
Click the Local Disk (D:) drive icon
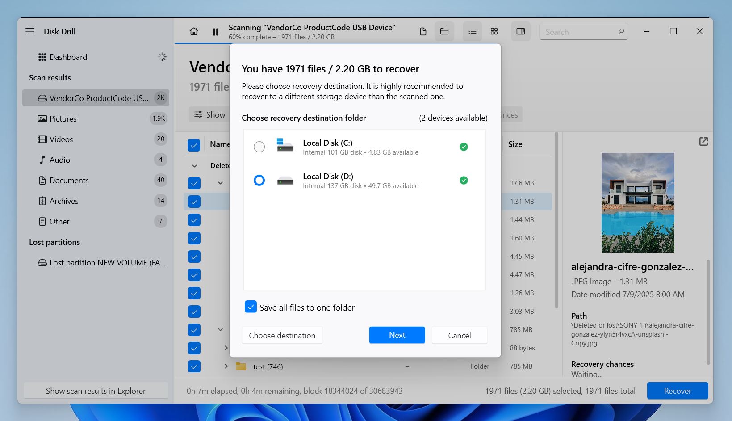pos(285,181)
